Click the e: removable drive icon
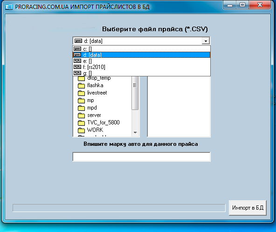The image size is (276, 232). click(x=77, y=61)
